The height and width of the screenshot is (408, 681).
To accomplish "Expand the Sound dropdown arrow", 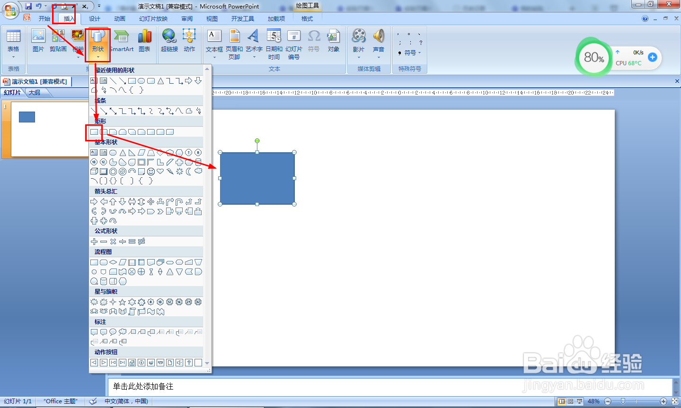I will click(x=379, y=57).
